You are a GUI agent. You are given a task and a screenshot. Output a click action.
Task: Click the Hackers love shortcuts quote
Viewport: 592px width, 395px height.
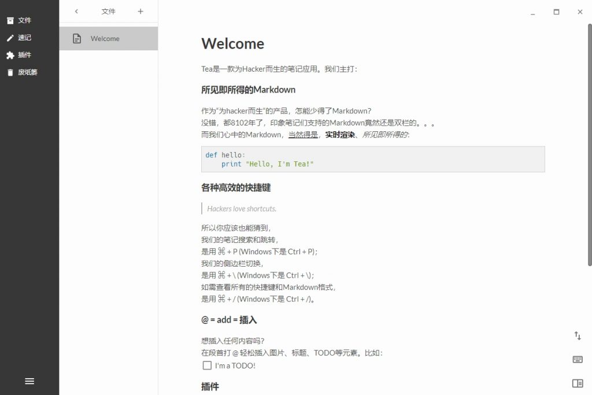242,209
